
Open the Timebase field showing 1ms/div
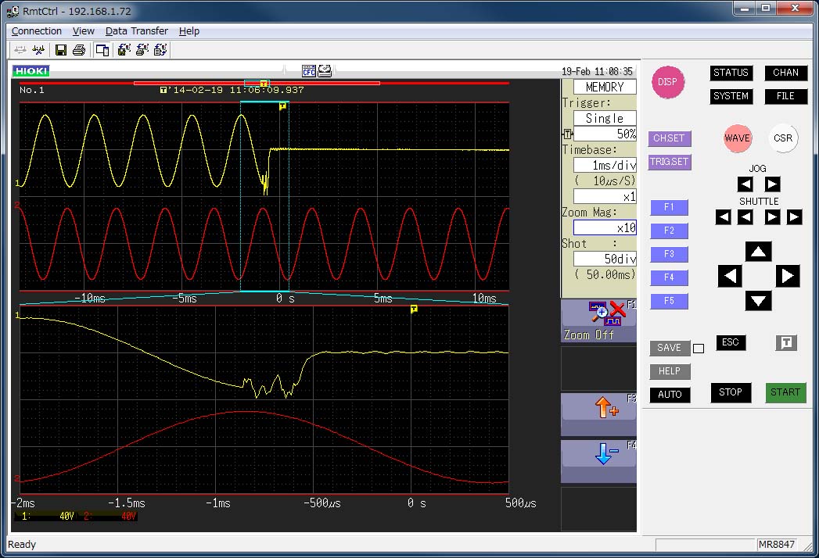[605, 165]
